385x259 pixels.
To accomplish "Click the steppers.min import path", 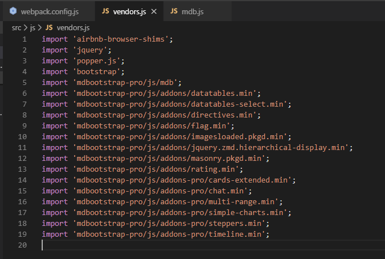I will click(x=169, y=224).
